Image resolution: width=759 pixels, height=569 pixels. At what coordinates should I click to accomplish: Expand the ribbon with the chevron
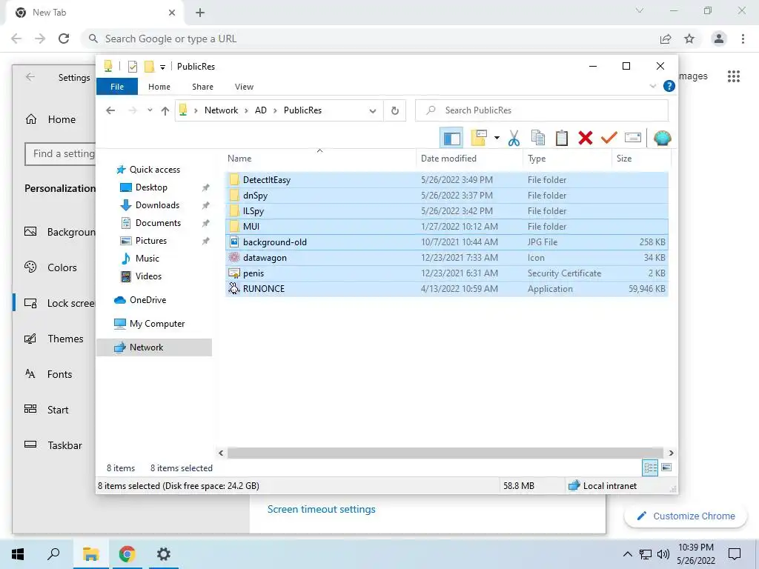[x=652, y=86]
